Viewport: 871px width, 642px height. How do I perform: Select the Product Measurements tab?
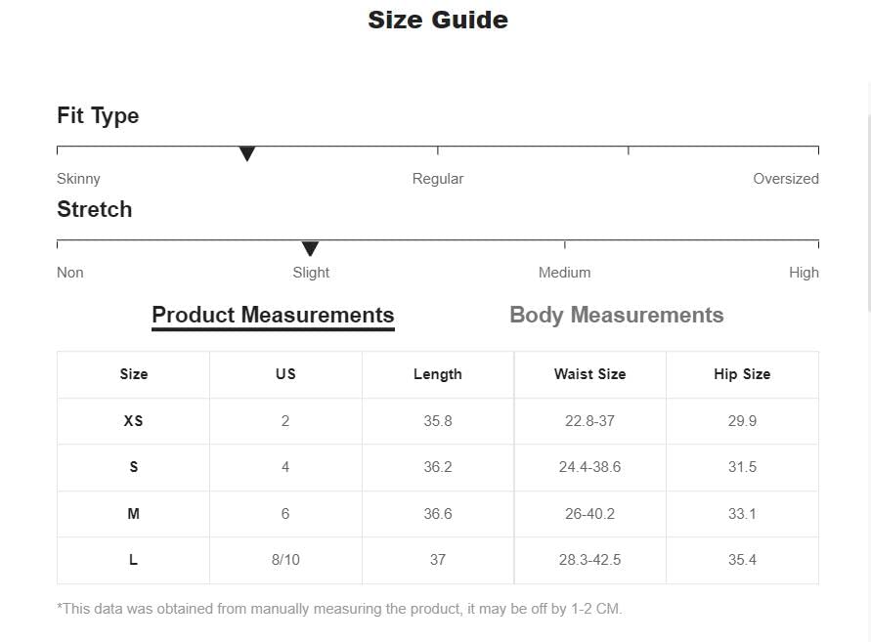click(273, 316)
